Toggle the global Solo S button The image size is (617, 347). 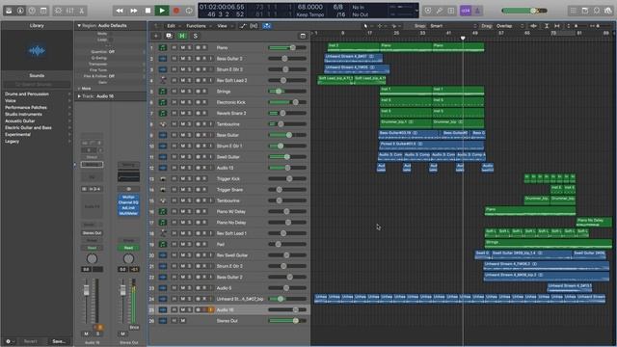pos(195,36)
